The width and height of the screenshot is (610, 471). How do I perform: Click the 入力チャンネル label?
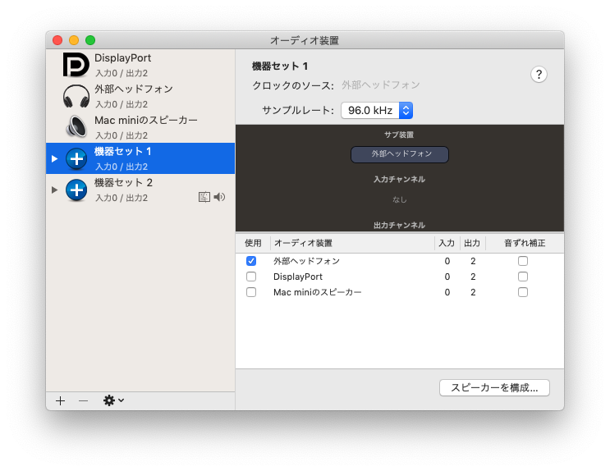click(400, 180)
